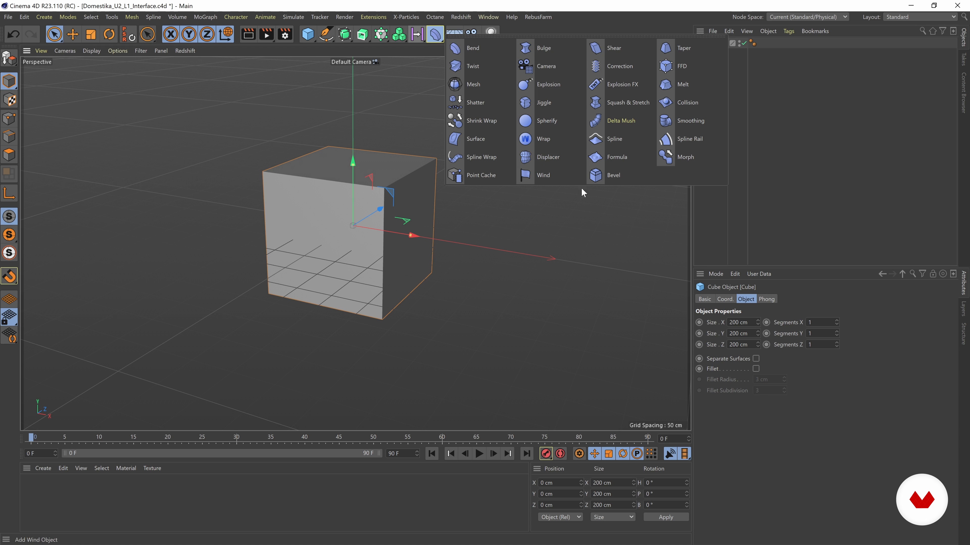The width and height of the screenshot is (970, 545).
Task: Toggle Z axis lock
Action: point(207,35)
